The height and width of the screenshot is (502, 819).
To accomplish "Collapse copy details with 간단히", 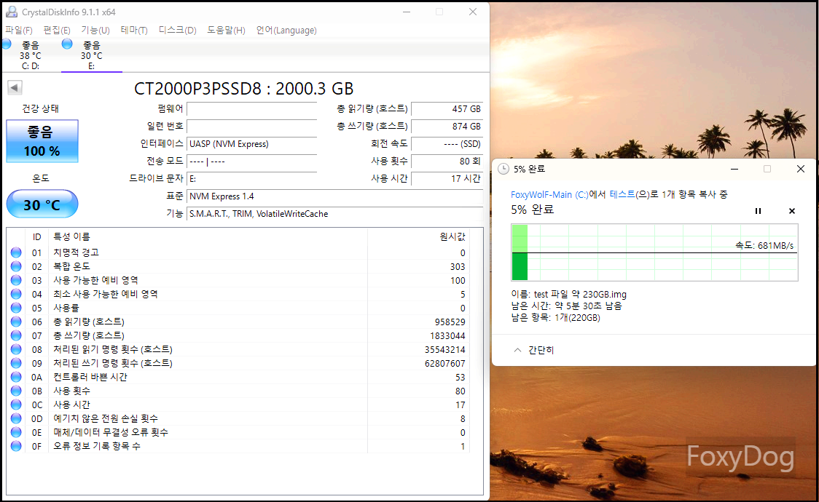I will click(534, 350).
